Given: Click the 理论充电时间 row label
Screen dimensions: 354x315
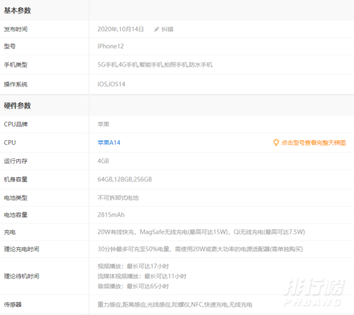Looking at the screenshot, I should tap(21, 249).
